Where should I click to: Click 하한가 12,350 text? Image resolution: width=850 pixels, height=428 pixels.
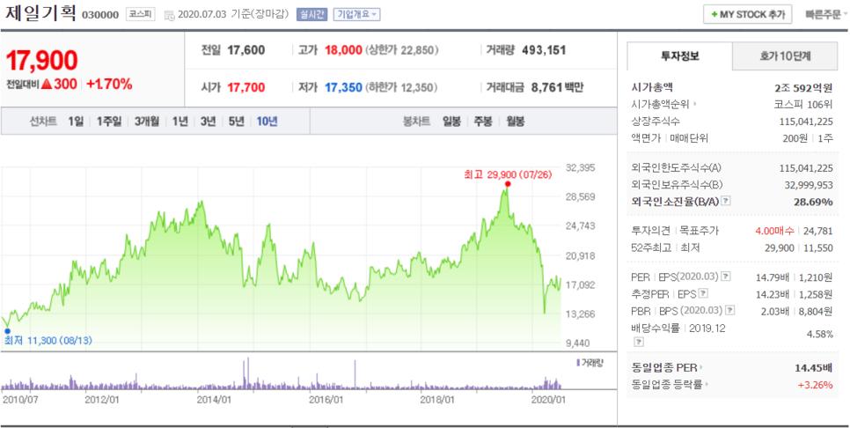click(402, 87)
